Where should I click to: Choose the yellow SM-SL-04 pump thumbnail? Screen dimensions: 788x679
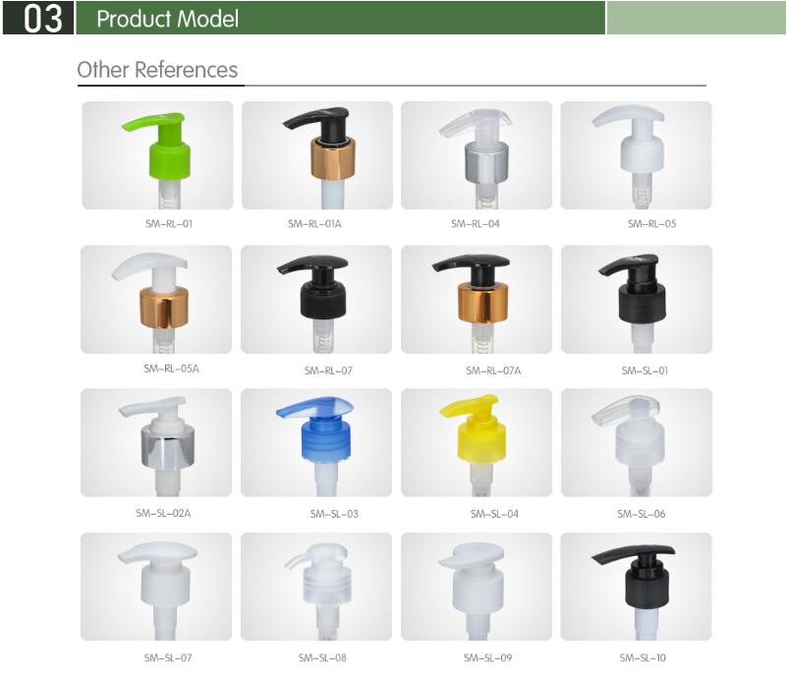pyautogui.click(x=477, y=443)
